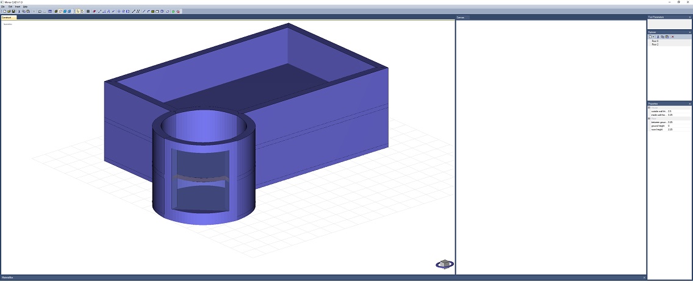Click the Undo arrow icon
693x290 pixels.
tap(40, 11)
